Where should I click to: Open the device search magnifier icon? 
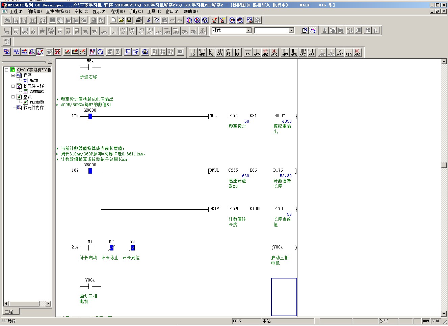pyautogui.click(x=189, y=20)
